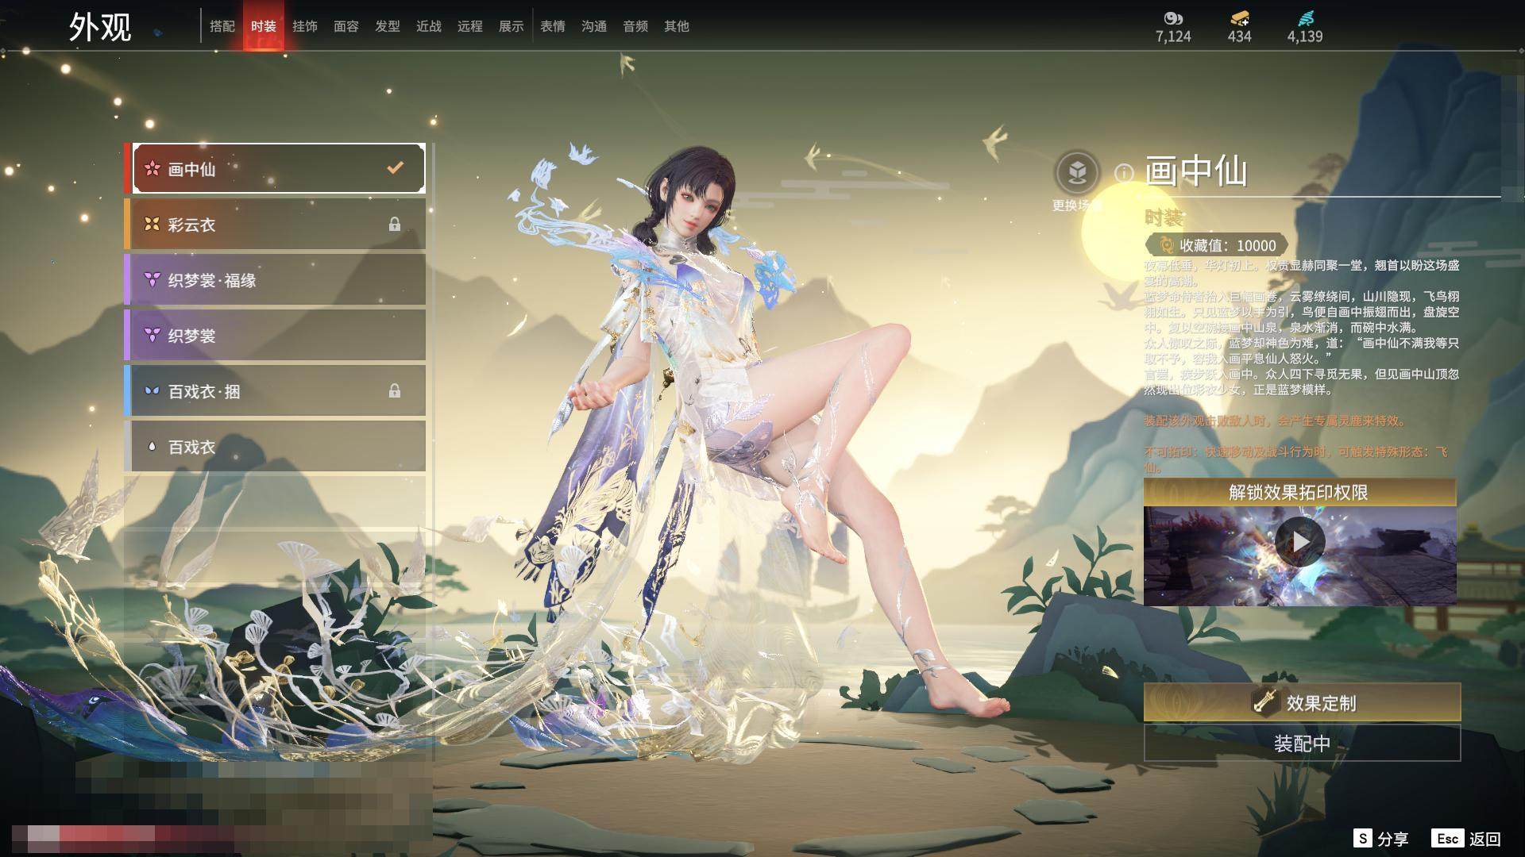This screenshot has height=857, width=1525.
Task: Switch to the 搭配 tab
Action: (222, 26)
